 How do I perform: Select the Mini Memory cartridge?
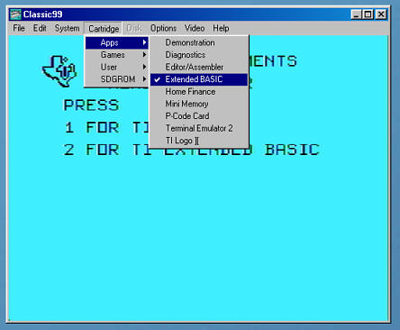click(x=199, y=104)
